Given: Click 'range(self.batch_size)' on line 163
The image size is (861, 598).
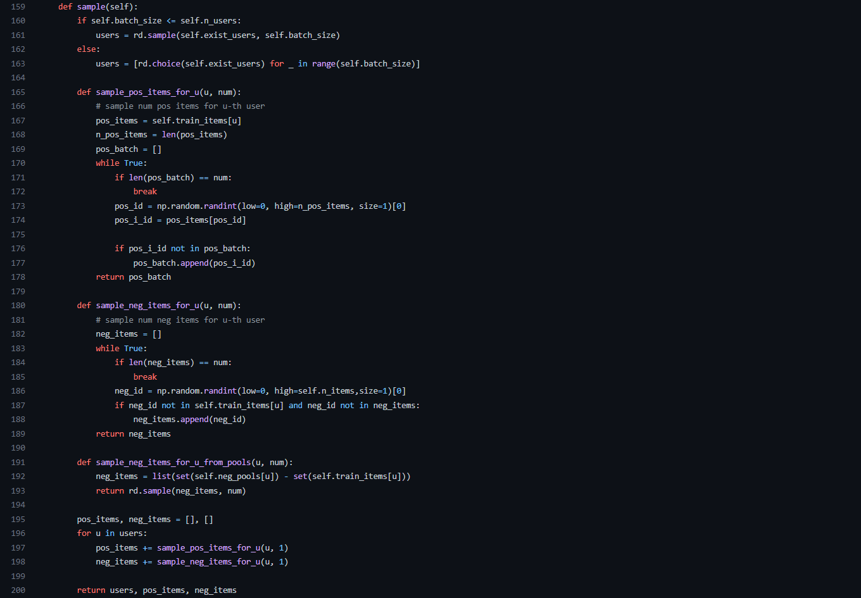Looking at the screenshot, I should 364,64.
